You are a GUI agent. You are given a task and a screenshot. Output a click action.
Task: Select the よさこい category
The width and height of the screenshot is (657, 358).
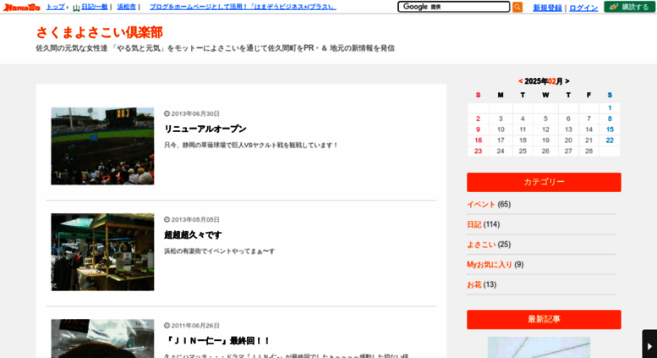click(481, 245)
